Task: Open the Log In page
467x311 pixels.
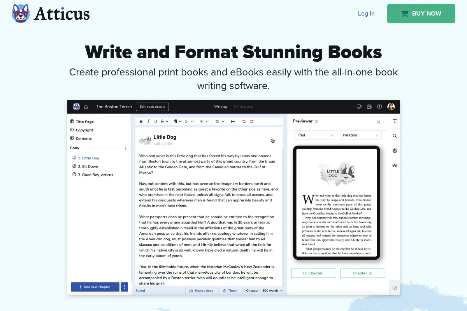Action: (366, 14)
